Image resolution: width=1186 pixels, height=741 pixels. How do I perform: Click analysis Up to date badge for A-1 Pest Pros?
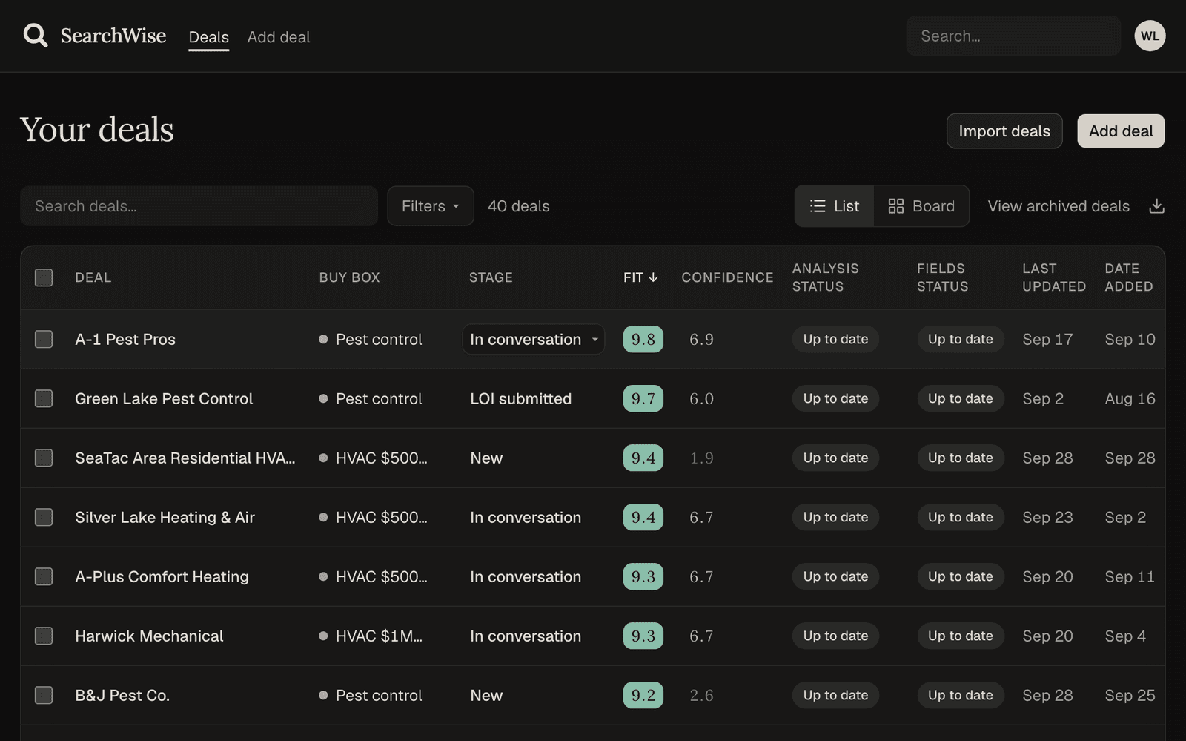coord(835,339)
